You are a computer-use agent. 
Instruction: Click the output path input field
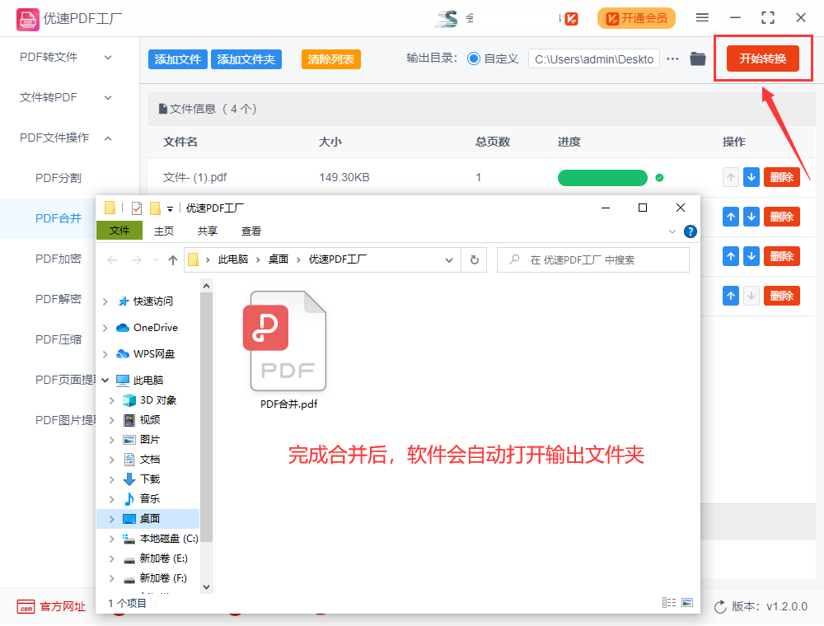pos(594,59)
